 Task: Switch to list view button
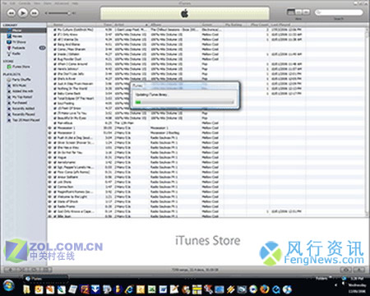(290, 12)
